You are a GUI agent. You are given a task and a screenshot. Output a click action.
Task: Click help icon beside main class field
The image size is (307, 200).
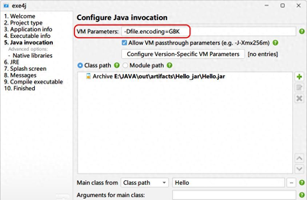302,183
